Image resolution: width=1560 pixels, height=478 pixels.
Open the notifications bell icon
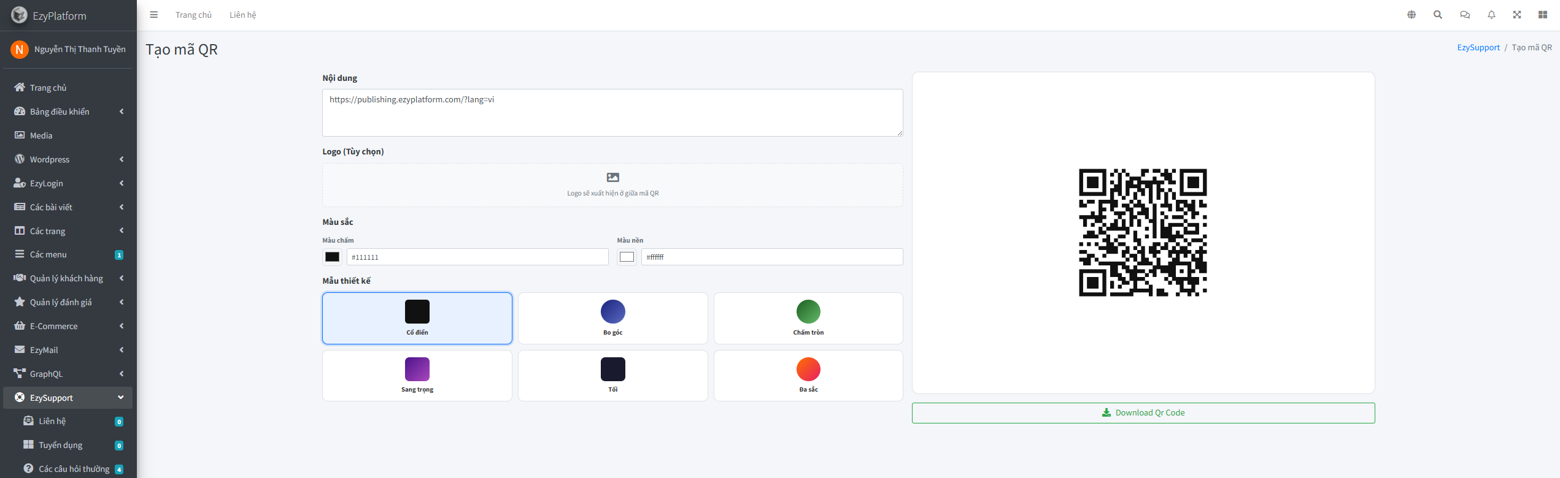(x=1491, y=15)
